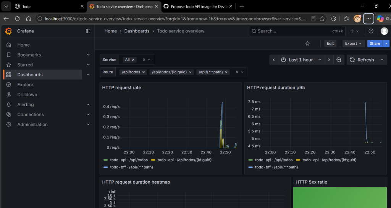Click the HTTP 5xx ratio panel title

pos(311,182)
